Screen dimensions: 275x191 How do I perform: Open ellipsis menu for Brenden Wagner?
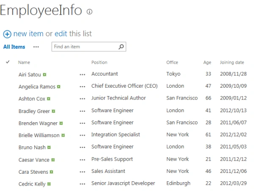[82, 123]
